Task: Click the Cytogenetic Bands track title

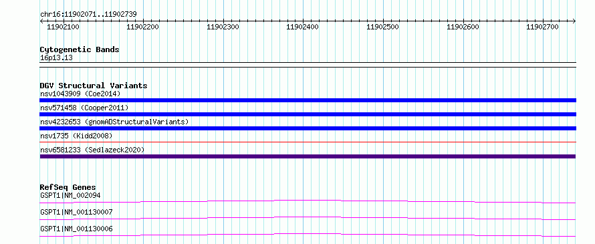Action: tap(80, 49)
